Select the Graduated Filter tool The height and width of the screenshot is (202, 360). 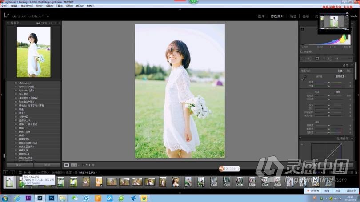point(324,59)
